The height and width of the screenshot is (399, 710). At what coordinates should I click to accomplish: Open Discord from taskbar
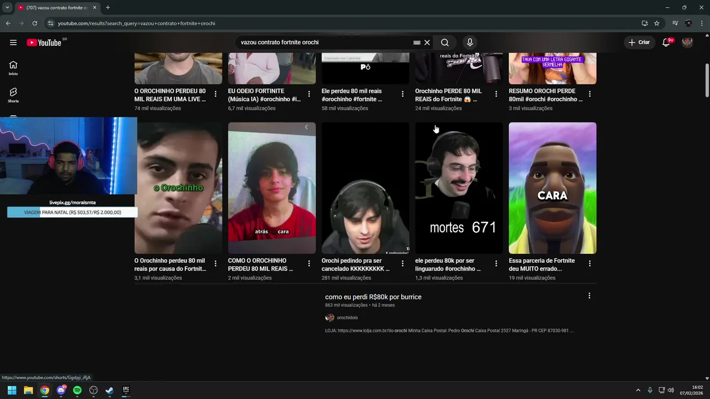(x=61, y=390)
